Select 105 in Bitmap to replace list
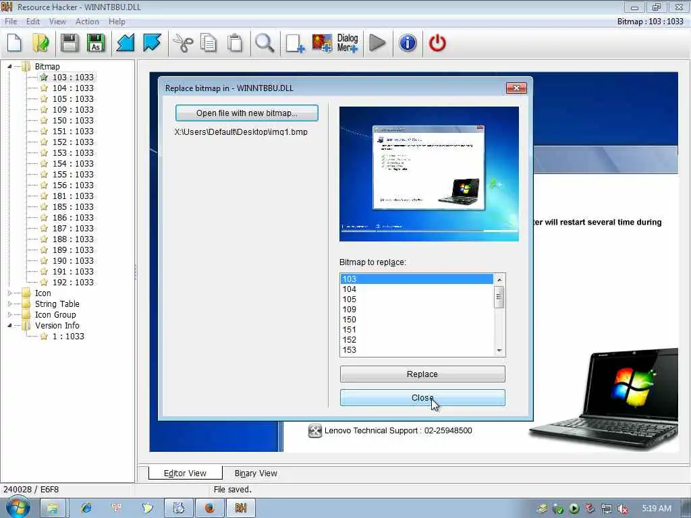Image resolution: width=691 pixels, height=518 pixels. point(416,299)
